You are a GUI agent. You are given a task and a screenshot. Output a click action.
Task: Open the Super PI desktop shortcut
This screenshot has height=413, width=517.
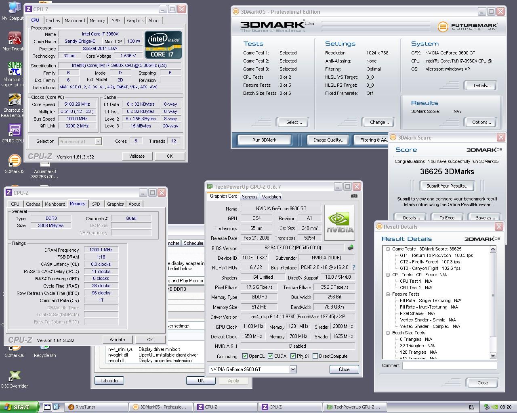point(15,69)
